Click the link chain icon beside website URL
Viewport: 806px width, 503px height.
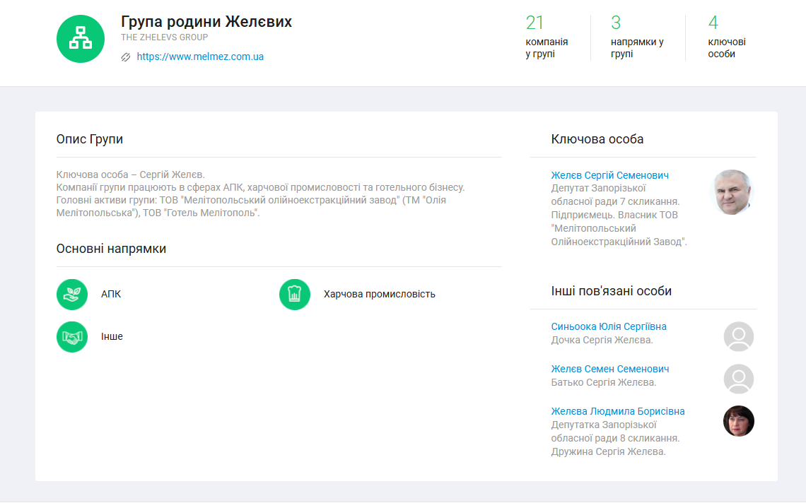[x=126, y=57]
